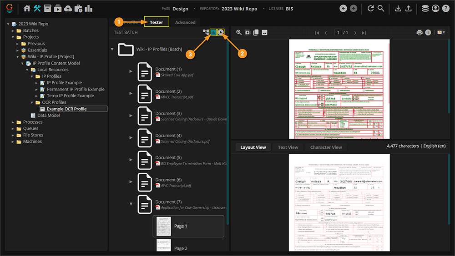Click the zoom magnifier in viewer toolbar
Image resolution: width=455 pixels, height=256 pixels.
click(239, 33)
